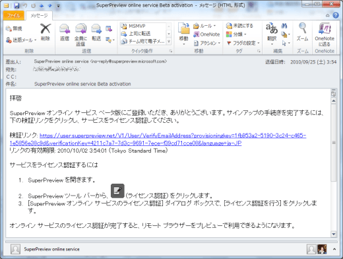Go to next item with down arrow
Screen dimensions: 343x259
(50, 5)
